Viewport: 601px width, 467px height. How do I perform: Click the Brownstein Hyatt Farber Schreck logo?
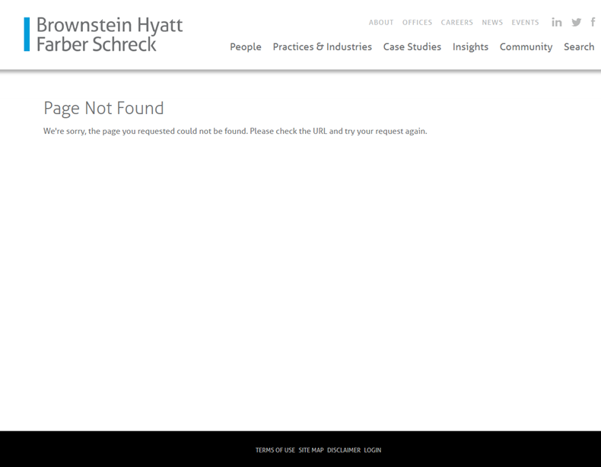pos(103,34)
